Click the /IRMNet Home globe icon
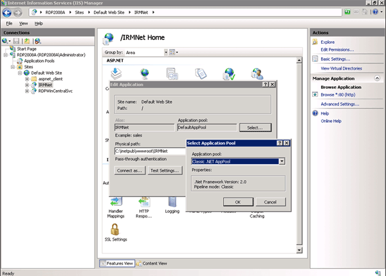This screenshot has width=386, height=276. (x=109, y=39)
